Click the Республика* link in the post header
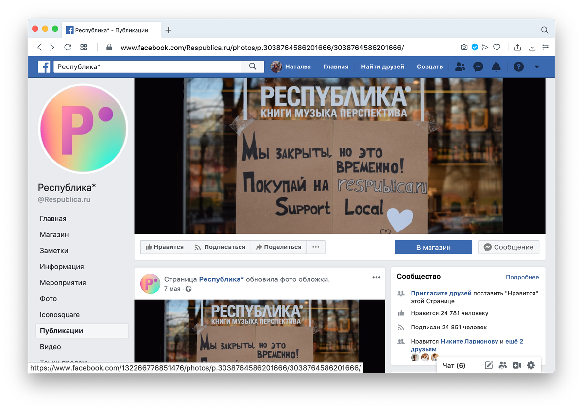Viewport: 583px width, 410px height. [222, 279]
